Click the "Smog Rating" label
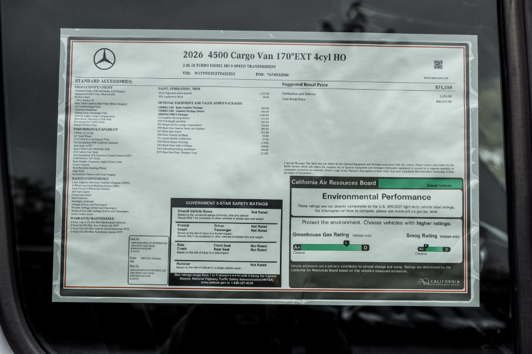The image size is (532, 354). 422,235
